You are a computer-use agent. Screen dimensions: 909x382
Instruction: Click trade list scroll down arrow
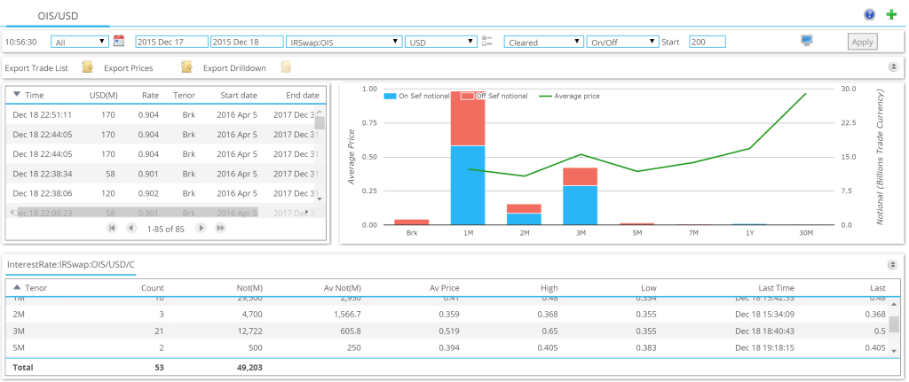[319, 199]
